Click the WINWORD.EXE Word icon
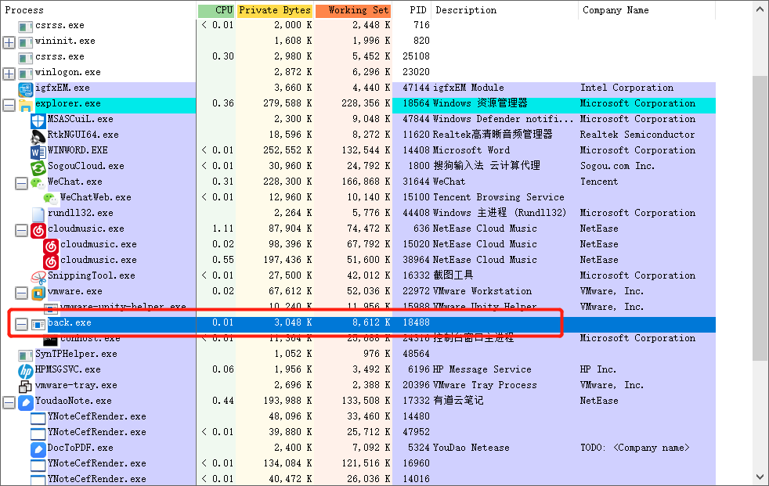 point(38,151)
